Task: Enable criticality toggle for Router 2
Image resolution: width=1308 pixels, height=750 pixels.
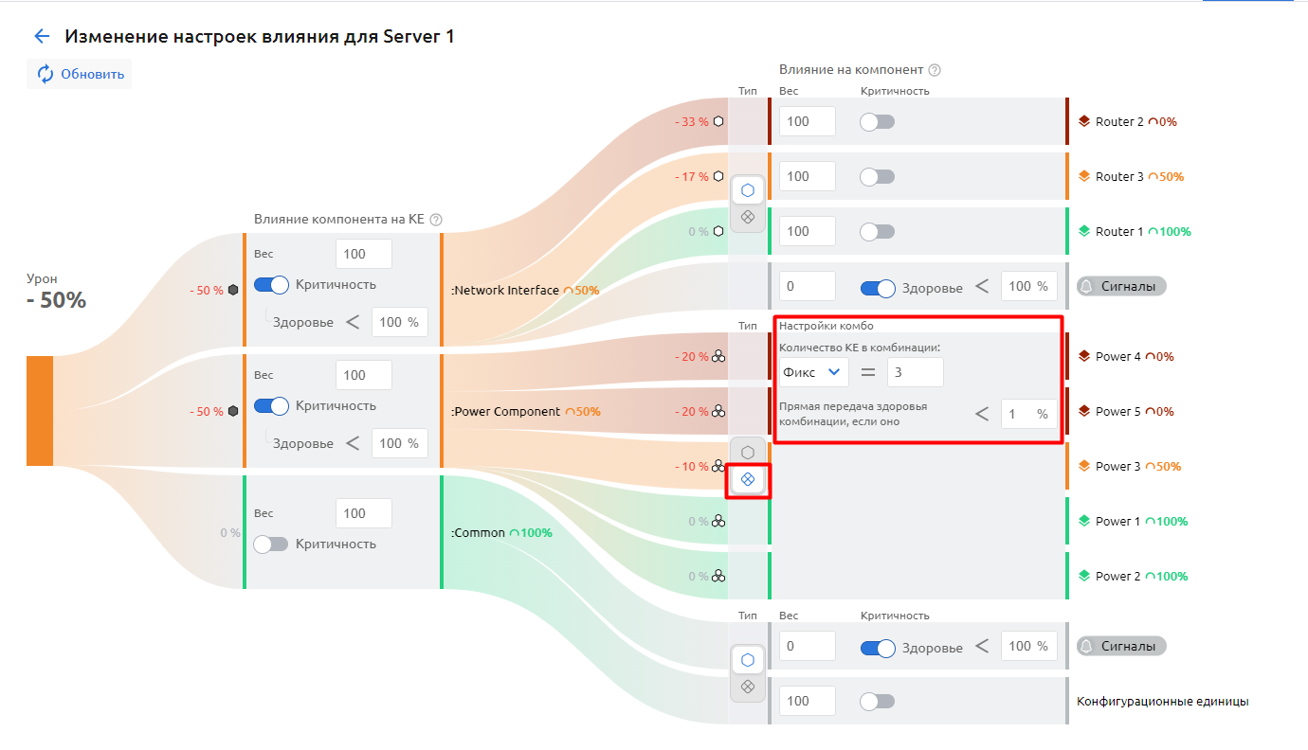Action: pos(877,122)
